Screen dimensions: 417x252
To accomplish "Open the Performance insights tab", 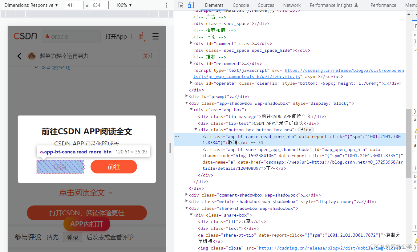I will click(x=334, y=5).
